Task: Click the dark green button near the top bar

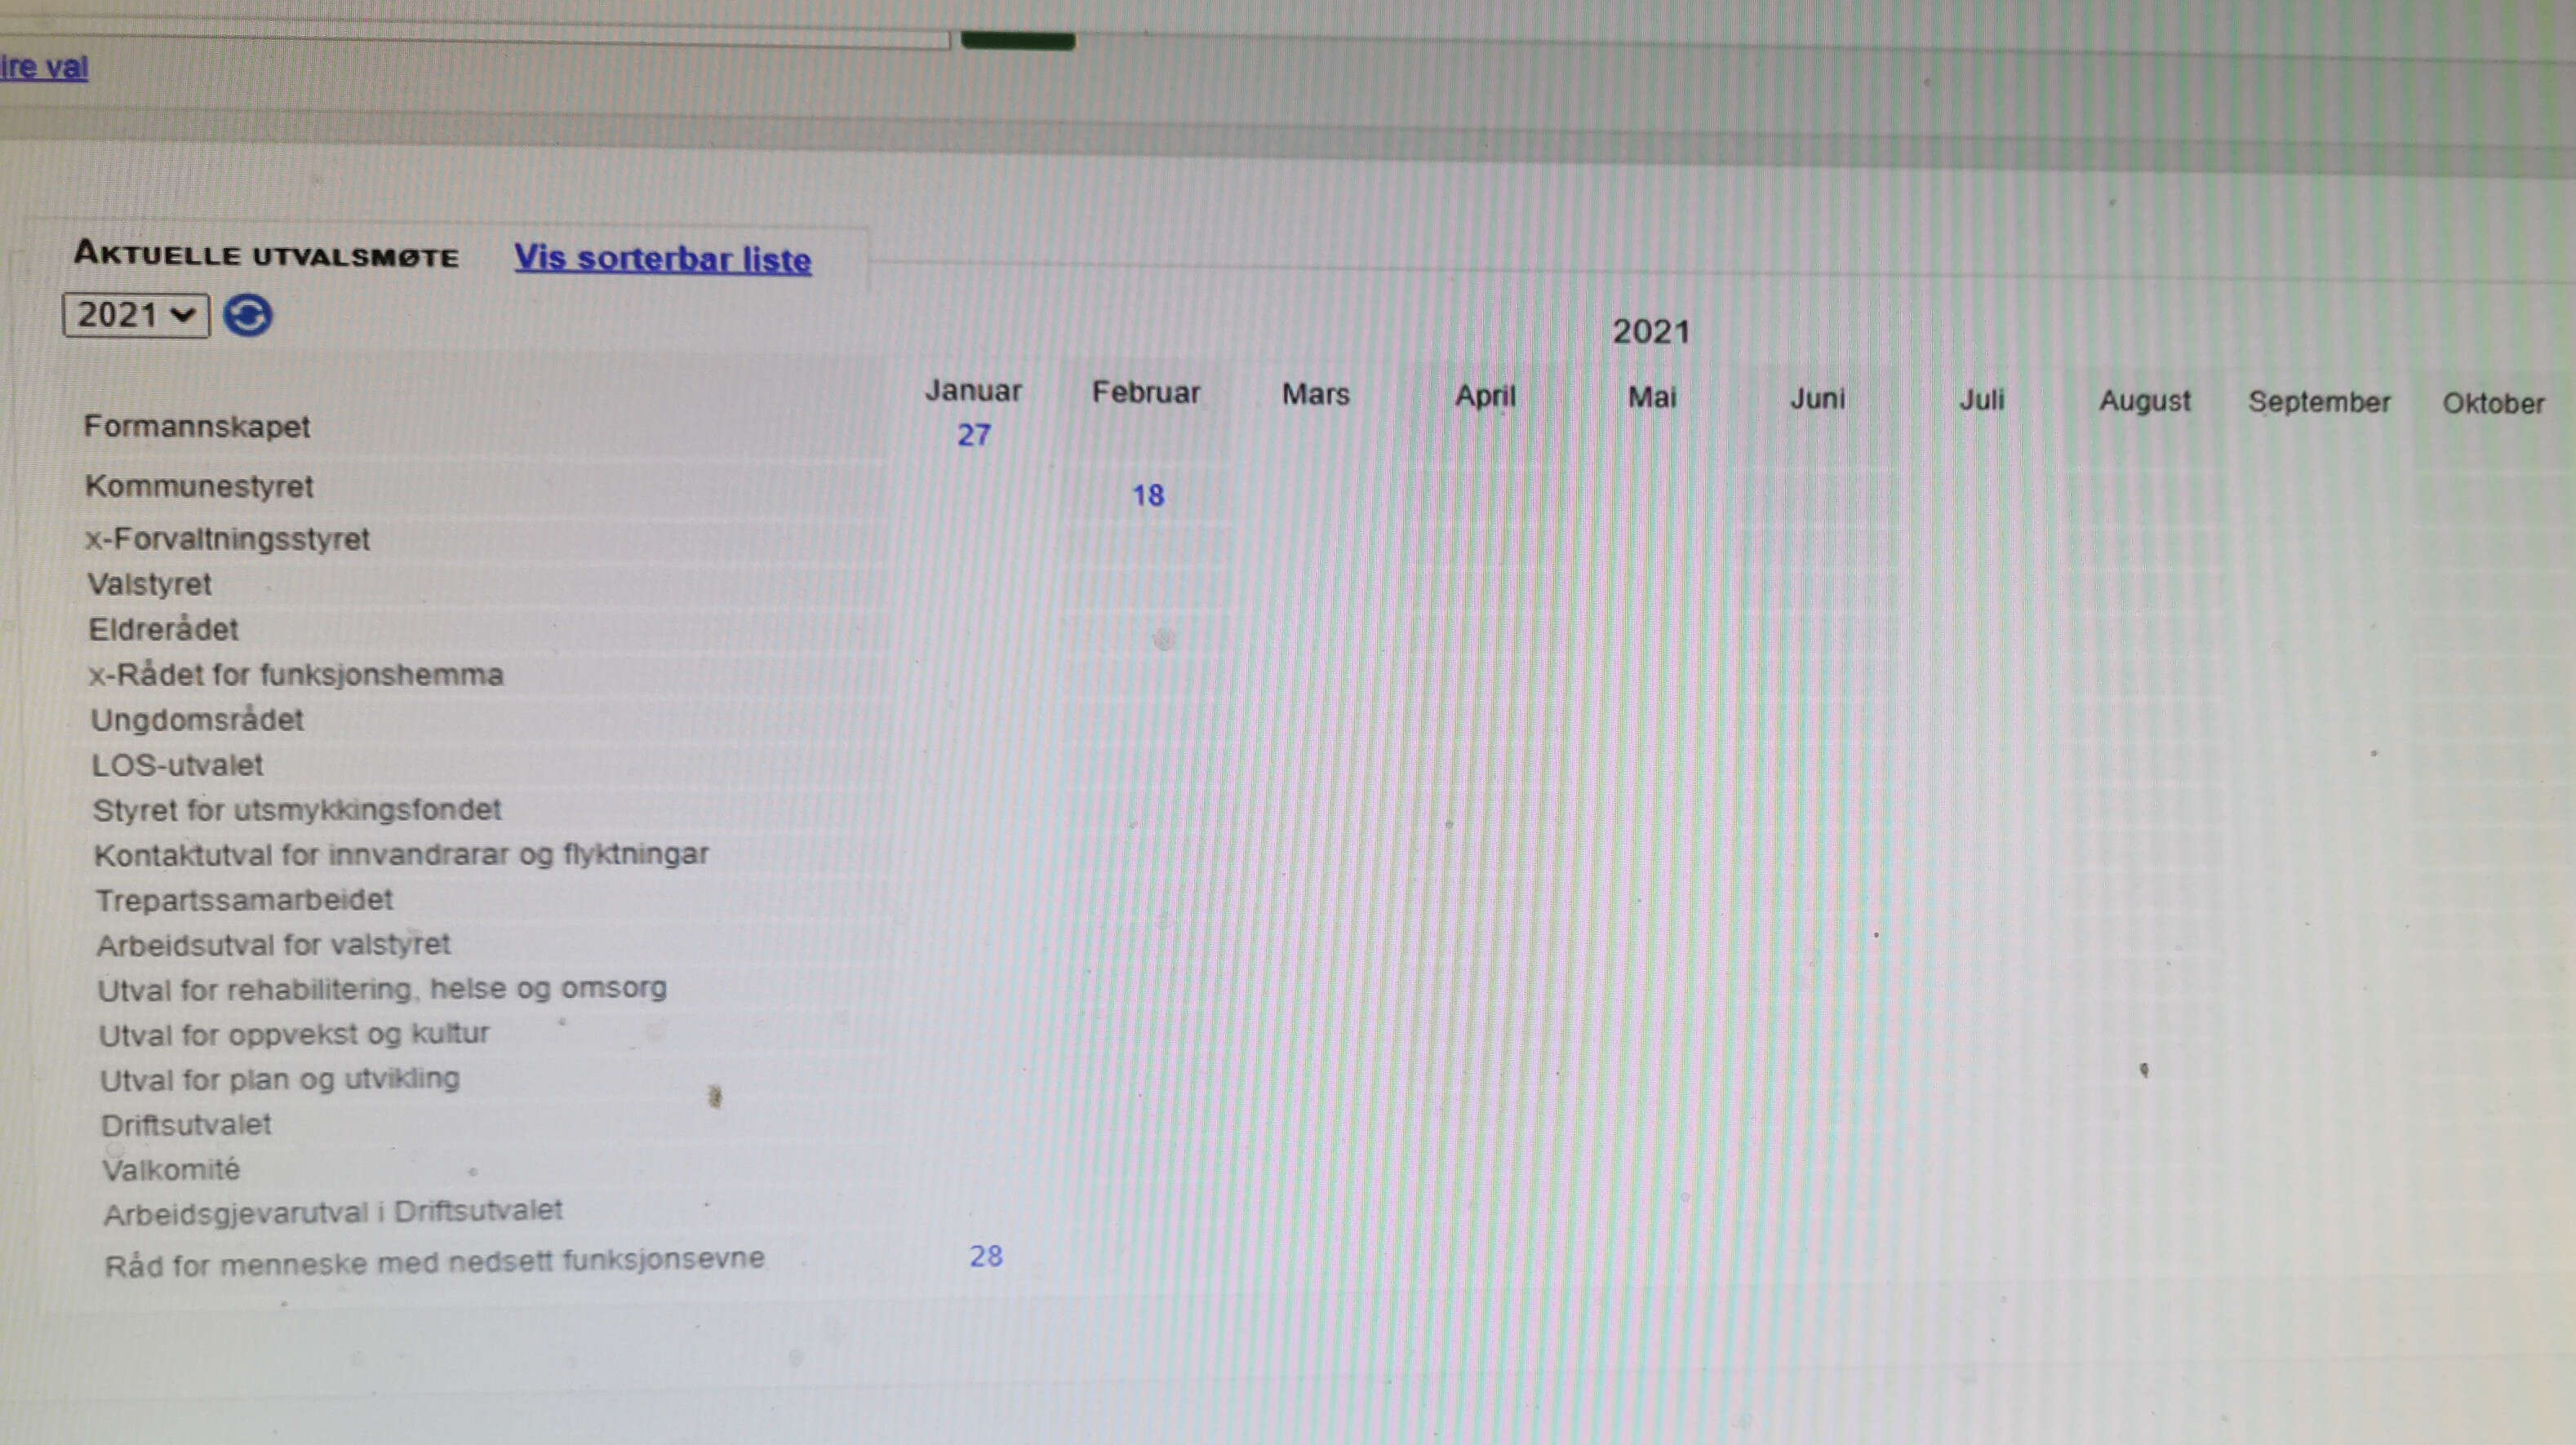Action: pyautogui.click(x=1017, y=41)
